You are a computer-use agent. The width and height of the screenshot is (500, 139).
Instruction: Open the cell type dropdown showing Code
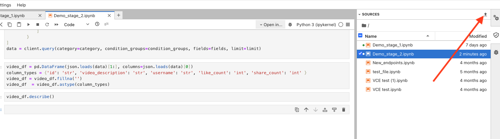[x=76, y=25]
